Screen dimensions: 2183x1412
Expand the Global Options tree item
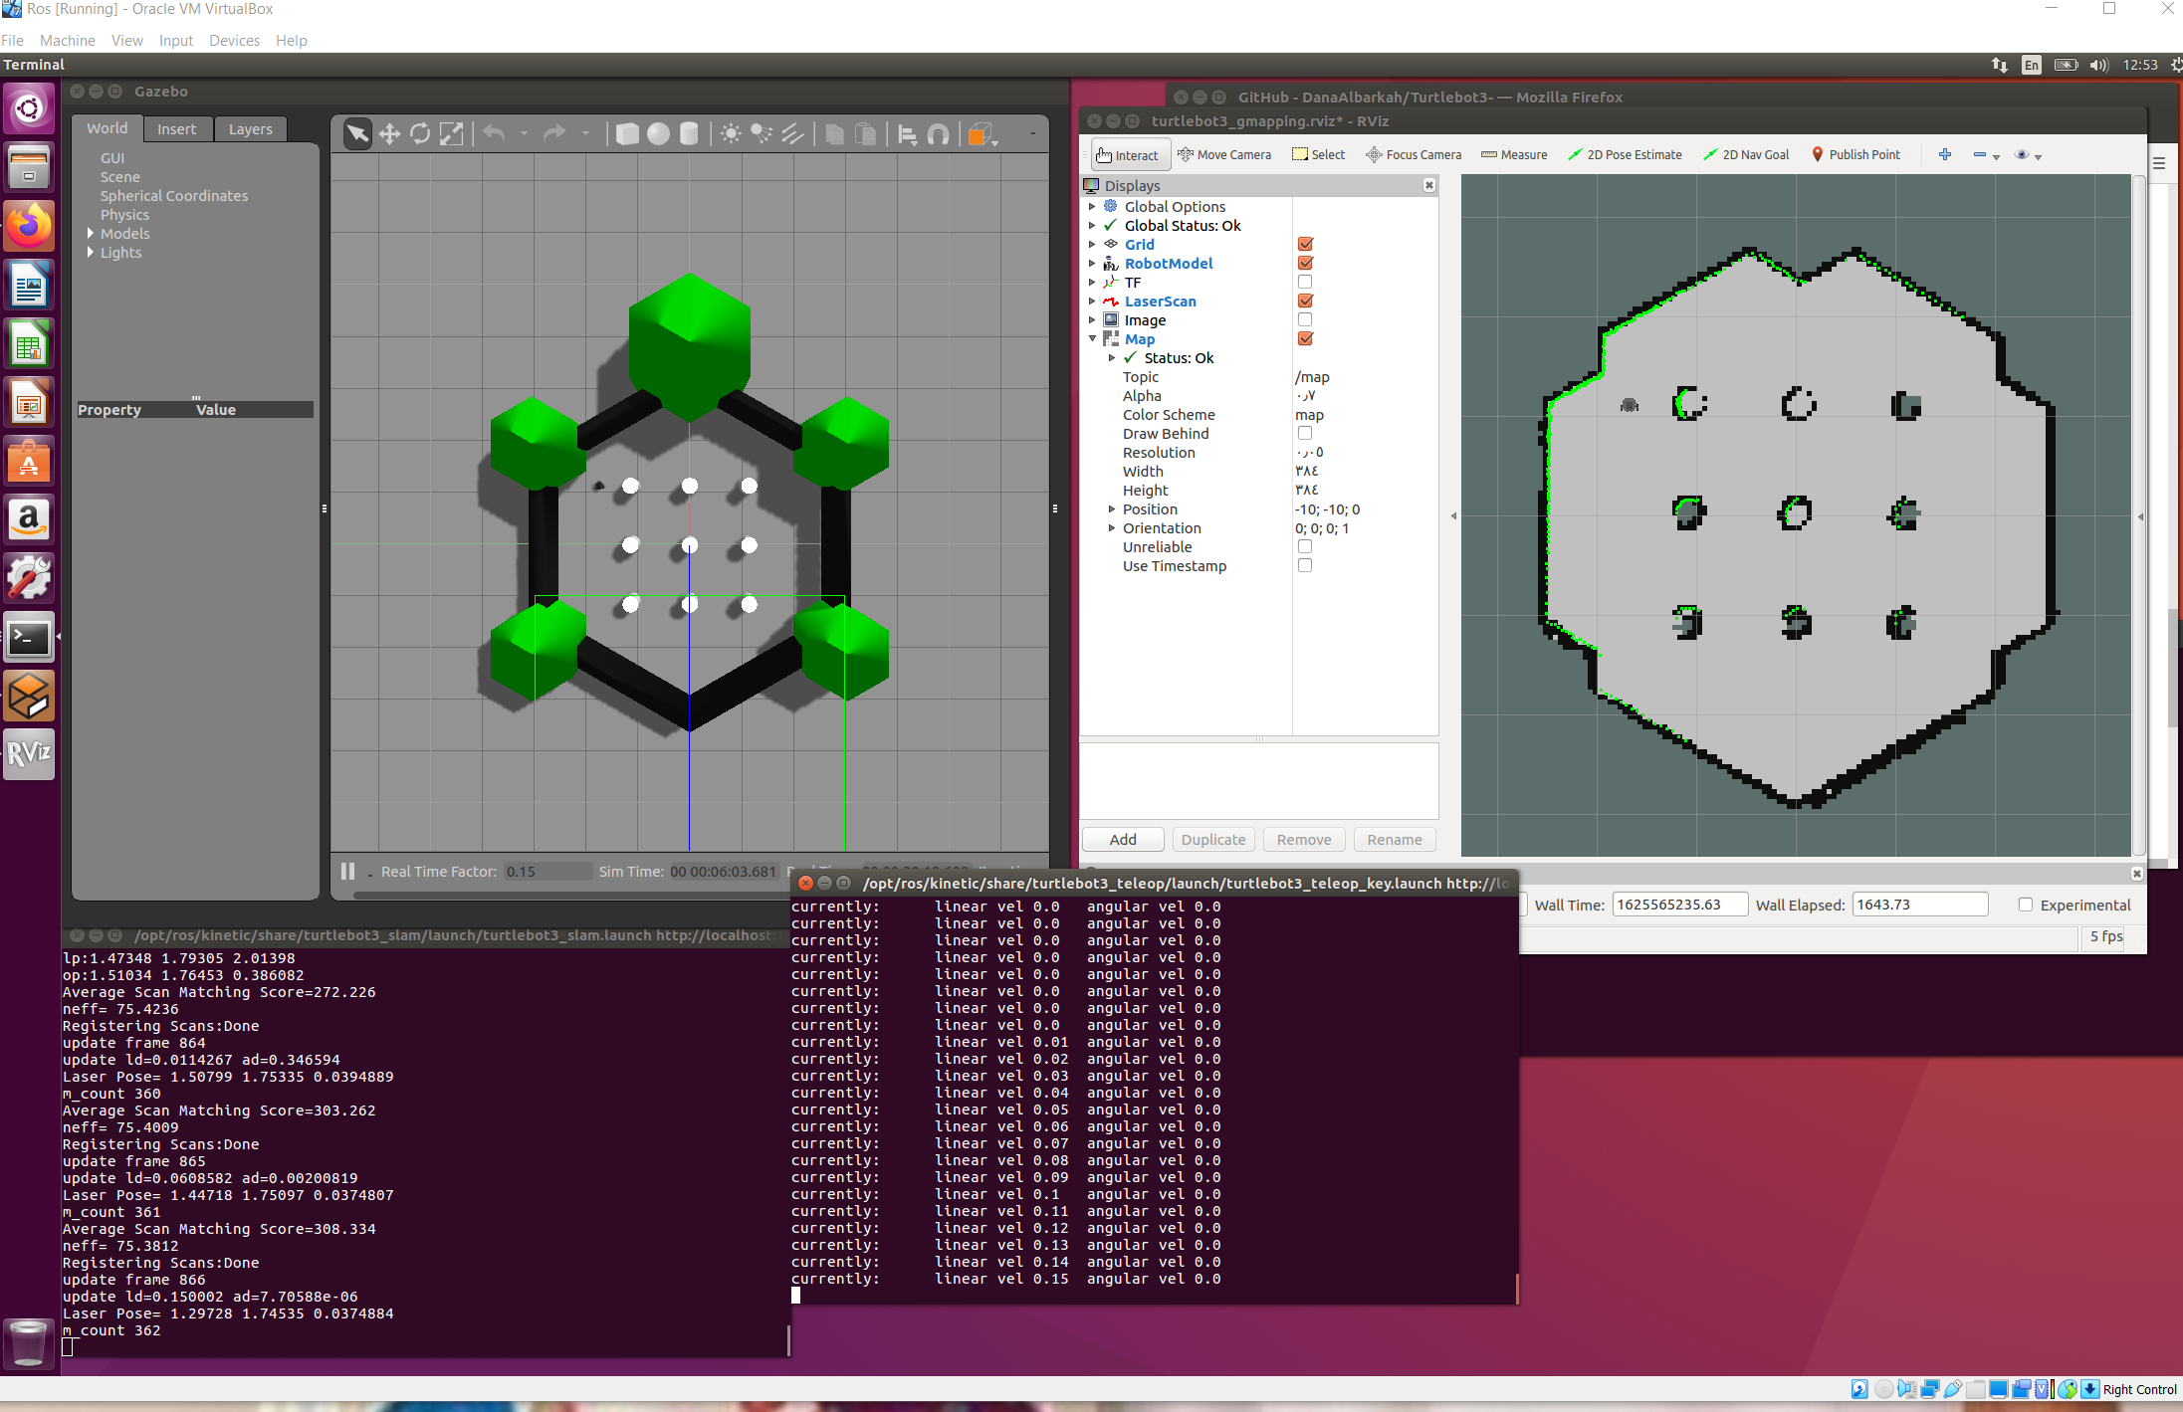click(1093, 206)
